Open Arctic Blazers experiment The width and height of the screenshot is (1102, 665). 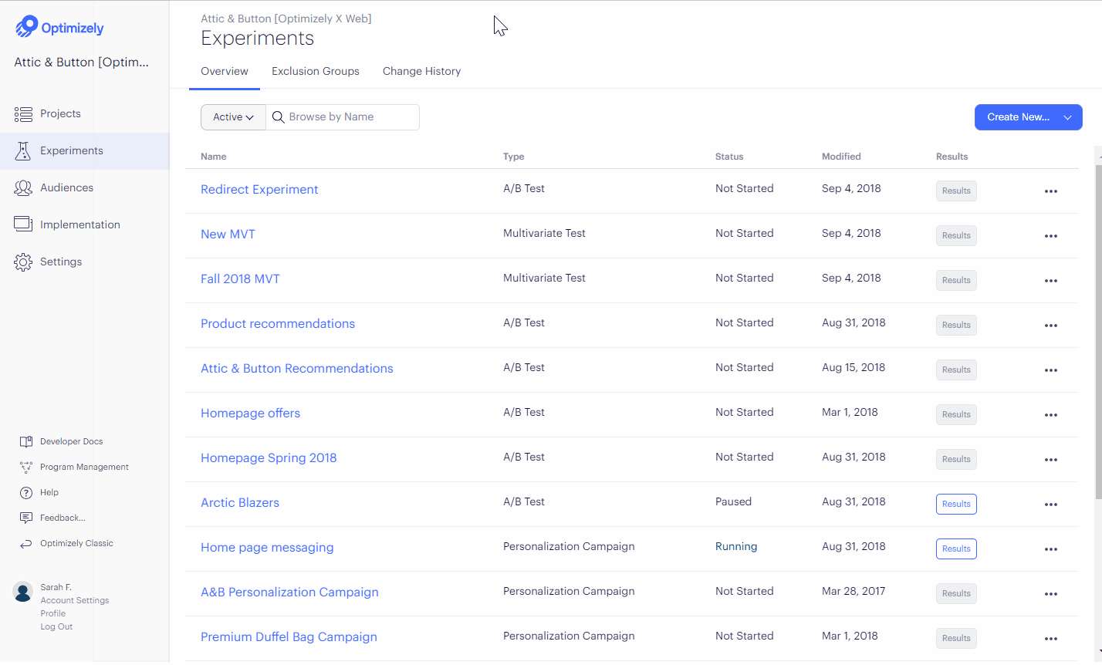tap(240, 503)
